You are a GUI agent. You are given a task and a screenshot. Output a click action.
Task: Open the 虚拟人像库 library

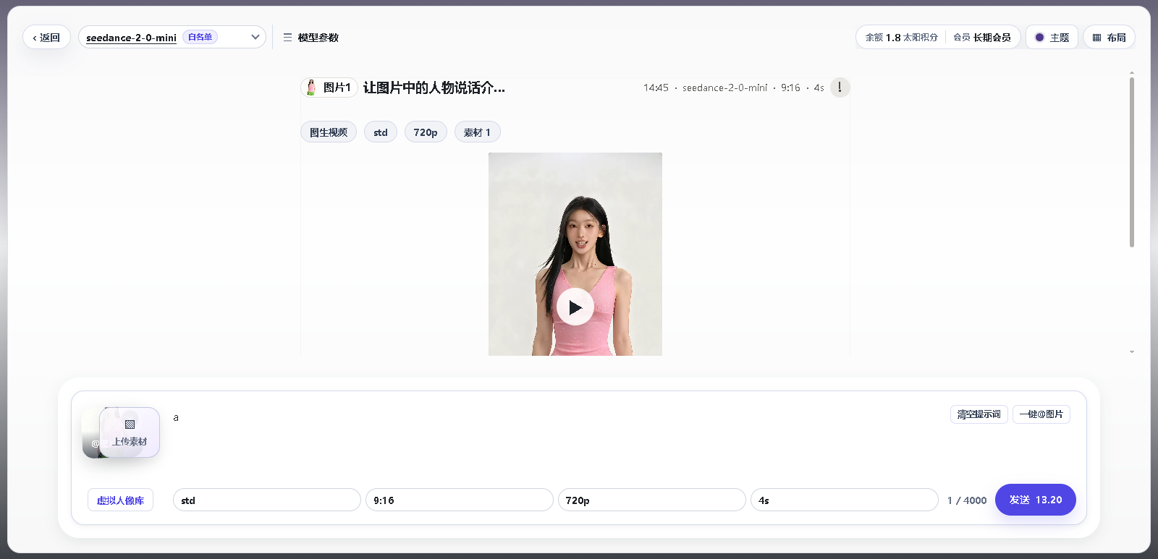[x=120, y=500]
